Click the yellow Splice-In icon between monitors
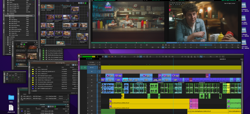The image size is (250, 114). 163,45
